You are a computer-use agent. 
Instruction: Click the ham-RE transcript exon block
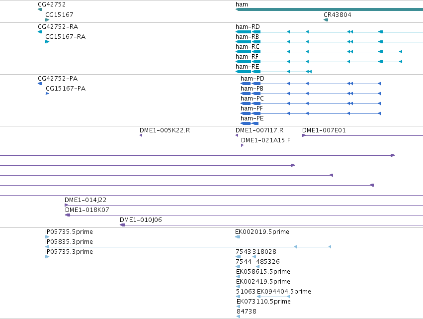244,72
